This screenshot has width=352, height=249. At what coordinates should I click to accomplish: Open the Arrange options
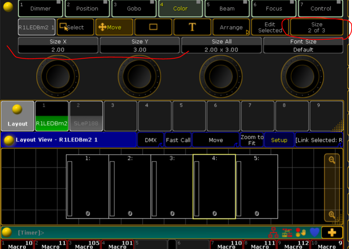[231, 27]
